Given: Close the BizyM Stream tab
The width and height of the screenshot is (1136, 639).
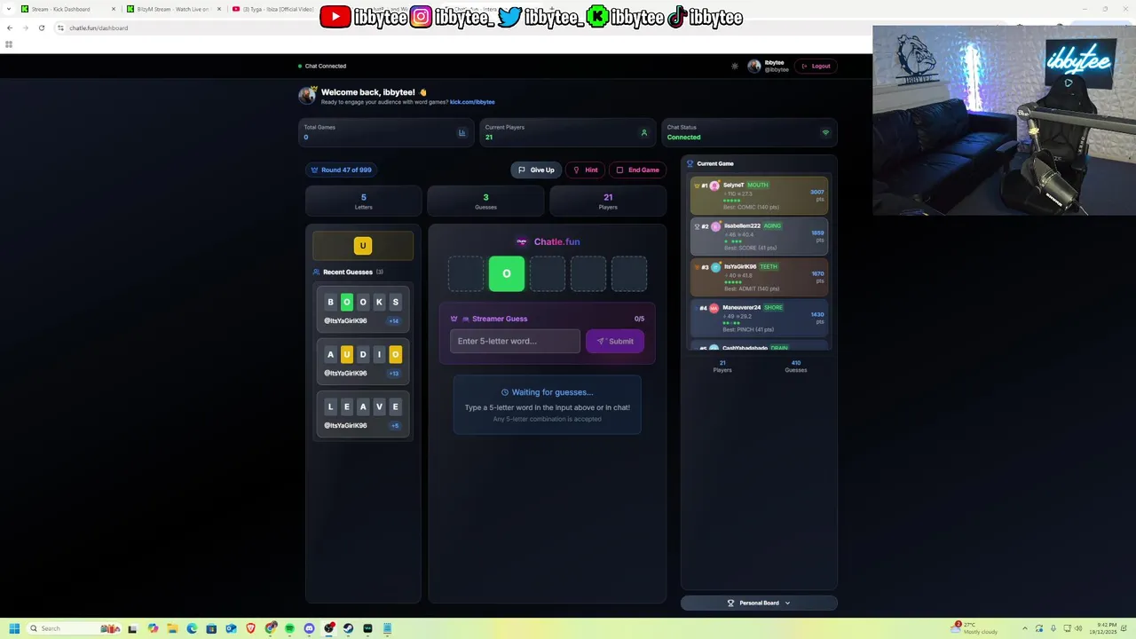Looking at the screenshot, I should point(218,9).
